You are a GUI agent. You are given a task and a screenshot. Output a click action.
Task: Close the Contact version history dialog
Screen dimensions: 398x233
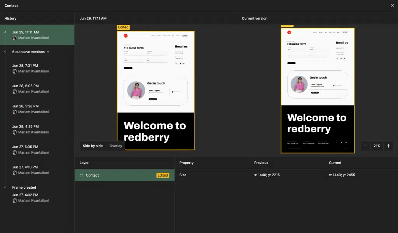(x=392, y=6)
